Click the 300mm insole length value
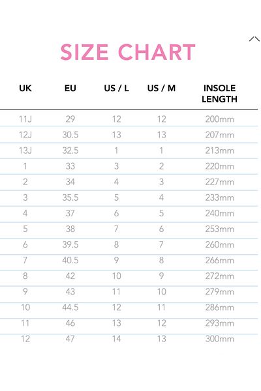Screen dimensions: 261x391 pyautogui.click(x=219, y=339)
